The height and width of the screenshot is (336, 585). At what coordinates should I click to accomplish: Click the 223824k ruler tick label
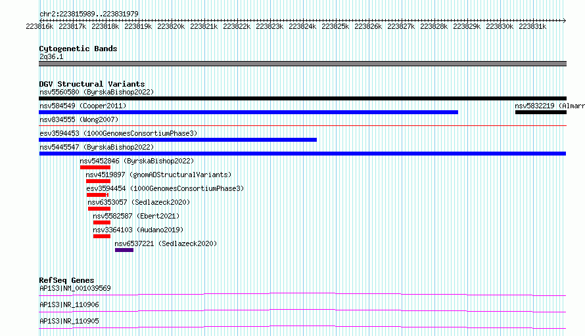pos(302,26)
